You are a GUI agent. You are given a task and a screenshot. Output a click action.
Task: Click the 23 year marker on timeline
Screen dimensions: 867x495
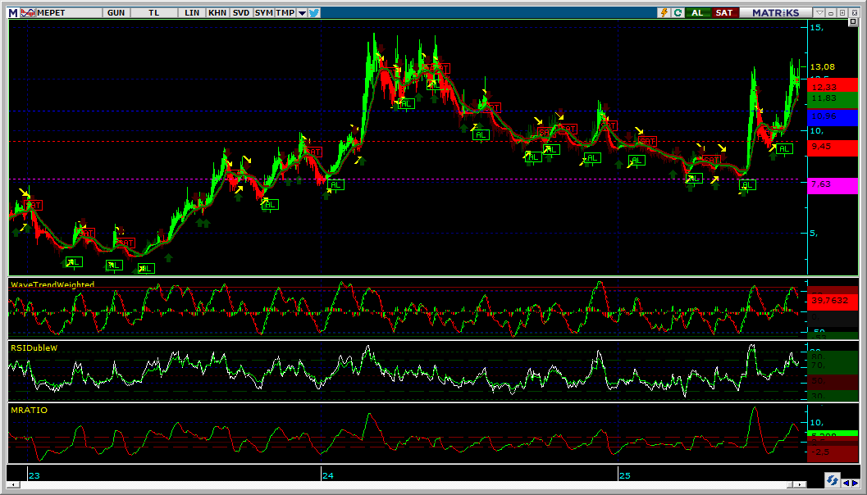(34, 475)
